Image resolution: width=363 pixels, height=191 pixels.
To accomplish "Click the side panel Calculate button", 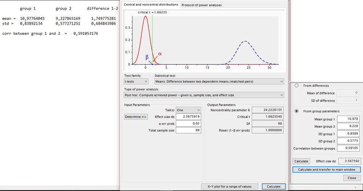I will tap(301, 161).
